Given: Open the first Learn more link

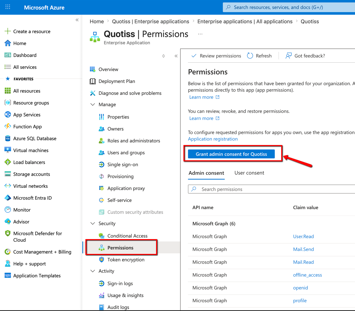Looking at the screenshot, I should [204, 97].
